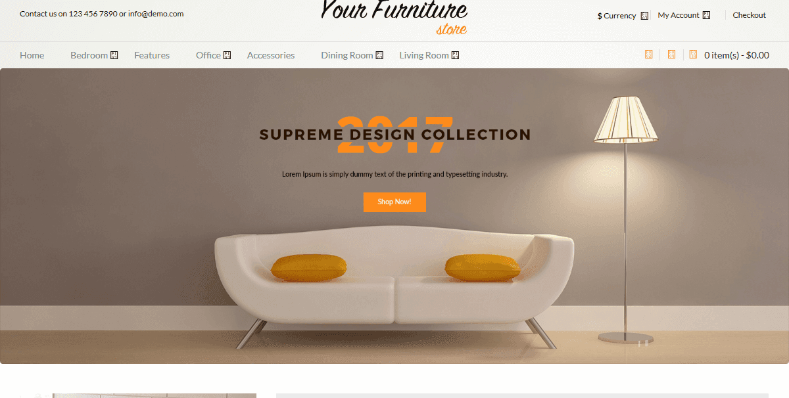Click the Supreme Design Collection banner heading
This screenshot has height=398, width=789.
(395, 135)
